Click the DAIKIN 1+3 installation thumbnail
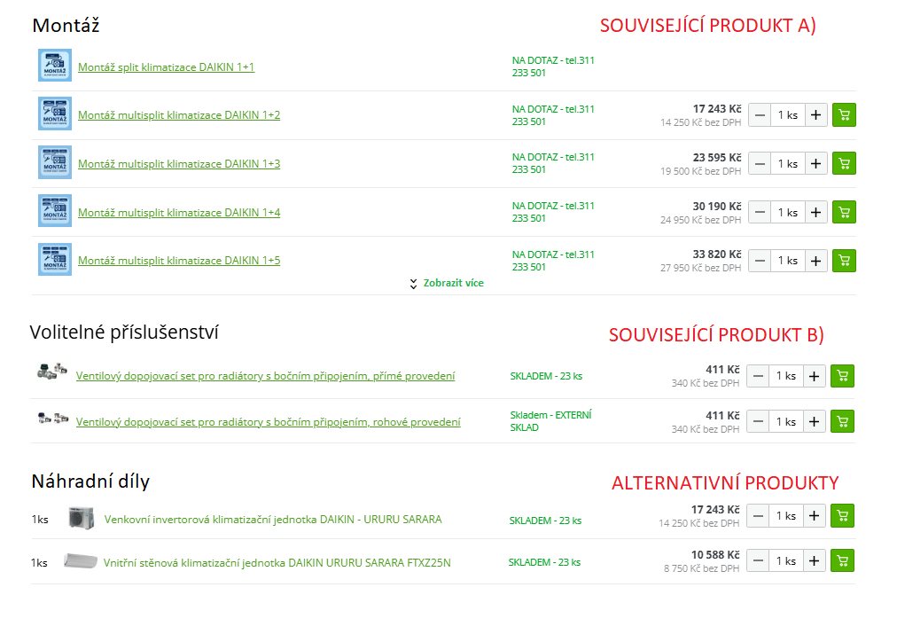 [55, 163]
